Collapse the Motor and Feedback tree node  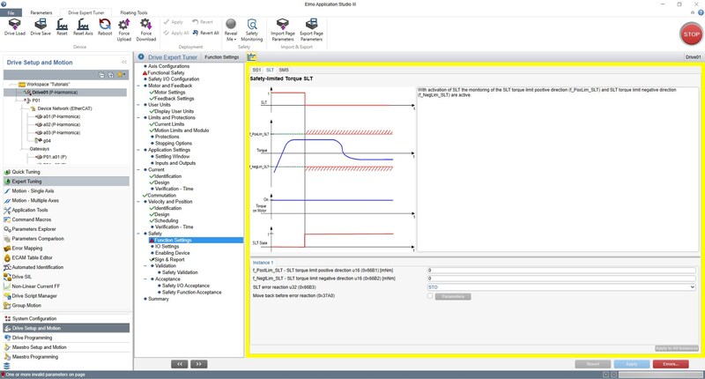(x=139, y=85)
